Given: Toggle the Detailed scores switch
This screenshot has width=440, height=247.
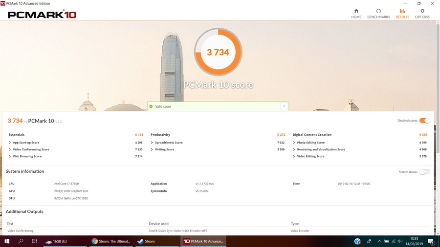Looking at the screenshot, I should point(424,121).
